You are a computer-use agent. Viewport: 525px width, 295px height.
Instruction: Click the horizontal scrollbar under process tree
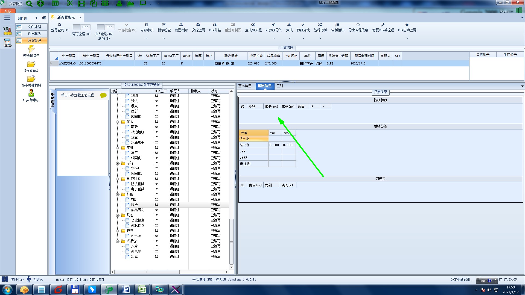point(147,272)
